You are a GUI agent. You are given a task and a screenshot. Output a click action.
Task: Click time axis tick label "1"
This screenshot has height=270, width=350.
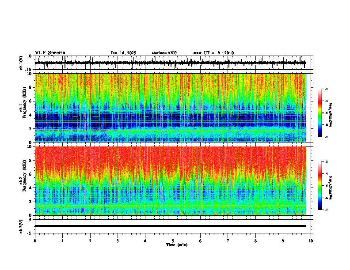point(62,241)
